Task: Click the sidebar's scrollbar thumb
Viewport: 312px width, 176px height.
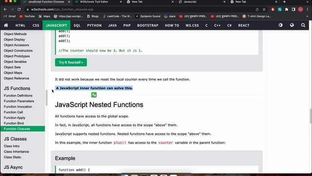Action: 47,98
